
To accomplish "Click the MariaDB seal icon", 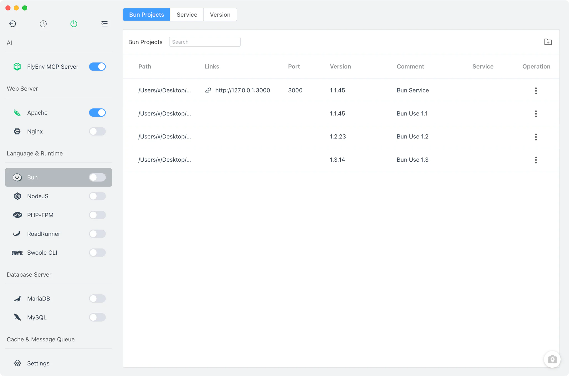I will point(17,299).
